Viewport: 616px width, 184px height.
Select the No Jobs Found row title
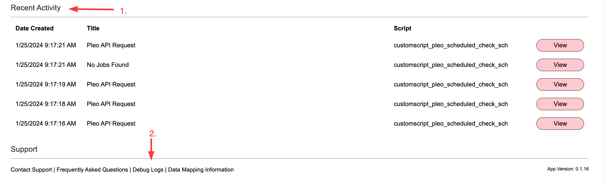tap(108, 65)
